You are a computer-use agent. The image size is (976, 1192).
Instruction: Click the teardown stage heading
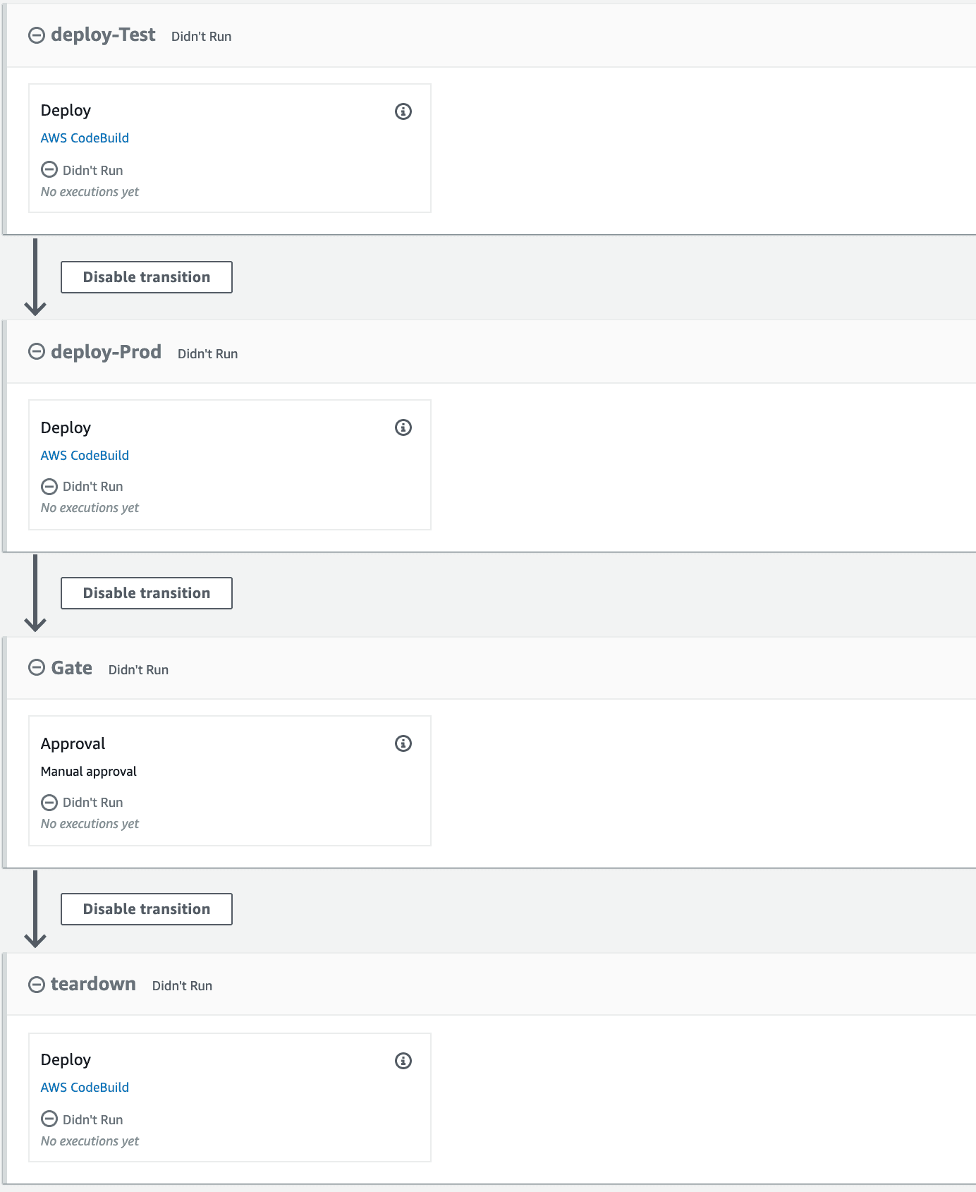(93, 985)
